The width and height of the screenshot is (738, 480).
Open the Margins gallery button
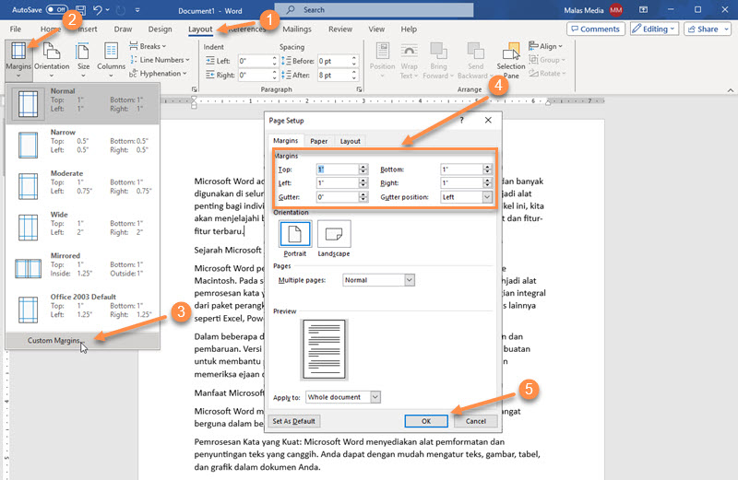click(x=18, y=60)
